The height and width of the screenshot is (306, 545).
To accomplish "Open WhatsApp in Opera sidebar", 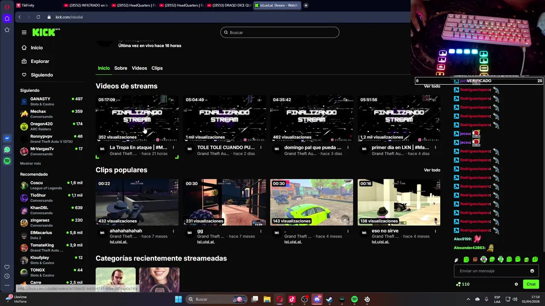I will click(x=7, y=150).
